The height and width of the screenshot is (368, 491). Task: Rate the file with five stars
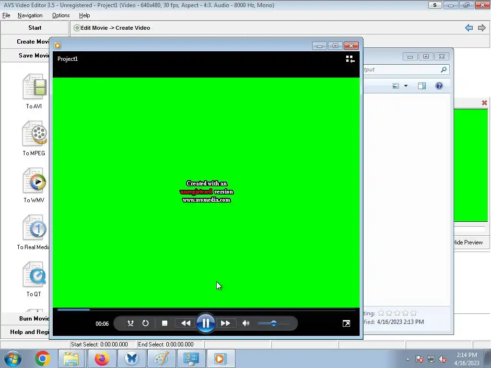click(414, 313)
